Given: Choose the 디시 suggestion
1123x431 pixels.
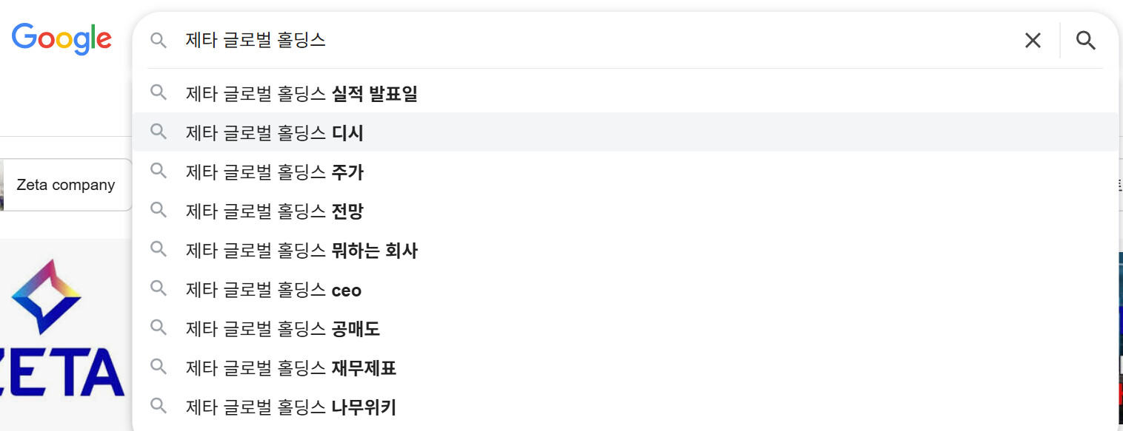Looking at the screenshot, I should 275,133.
